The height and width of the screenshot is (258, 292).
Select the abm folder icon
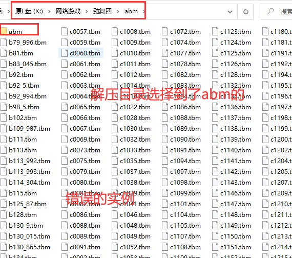click(x=4, y=31)
